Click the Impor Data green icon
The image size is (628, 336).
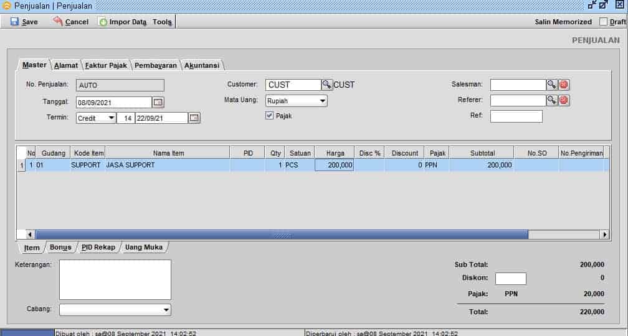click(x=103, y=22)
